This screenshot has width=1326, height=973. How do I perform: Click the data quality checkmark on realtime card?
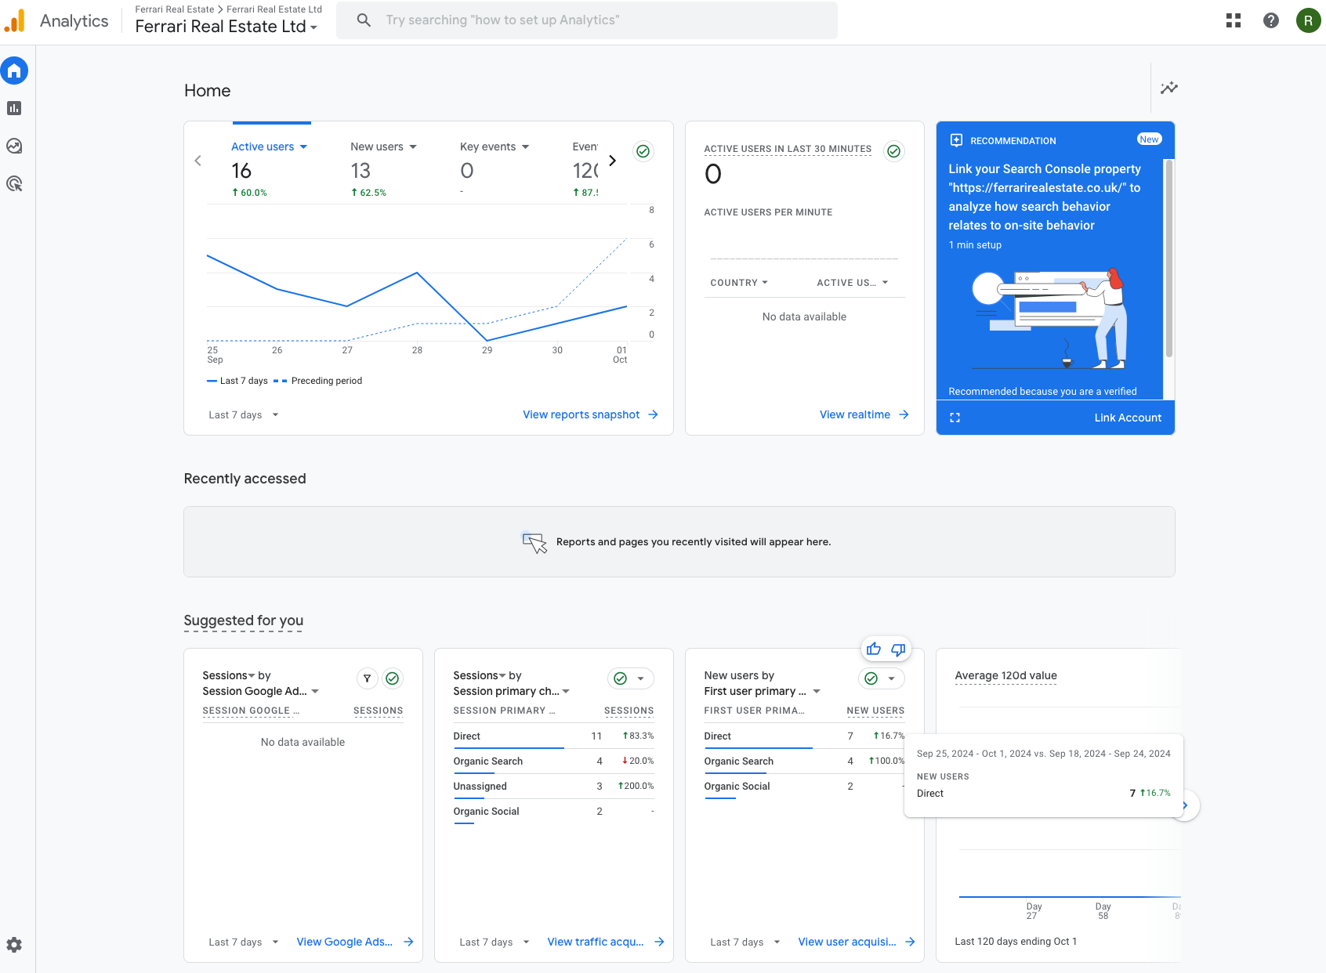click(x=894, y=151)
